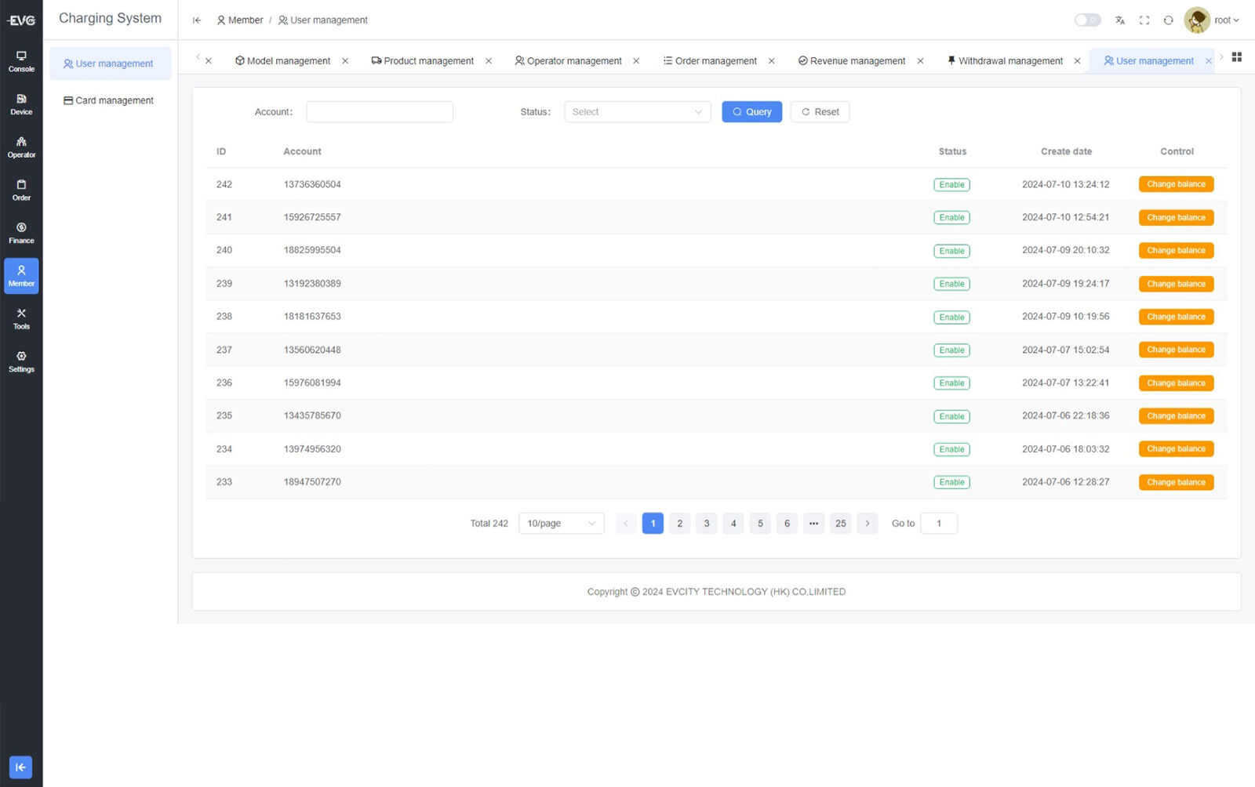Change balance for account 13560620448
The image size is (1255, 787).
(1176, 350)
